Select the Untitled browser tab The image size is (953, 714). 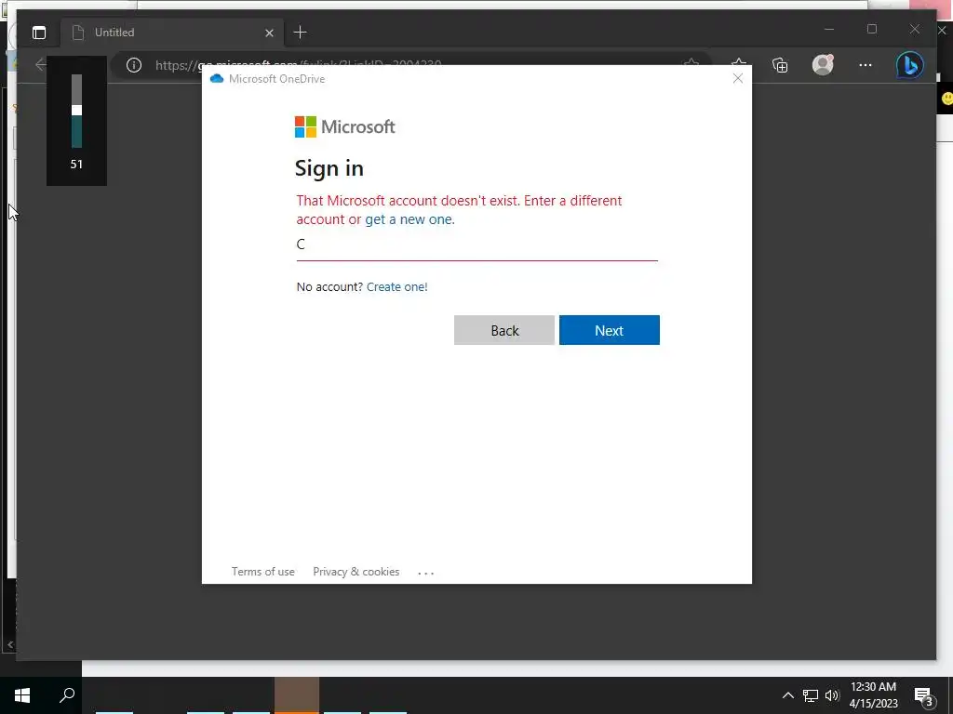pos(173,33)
